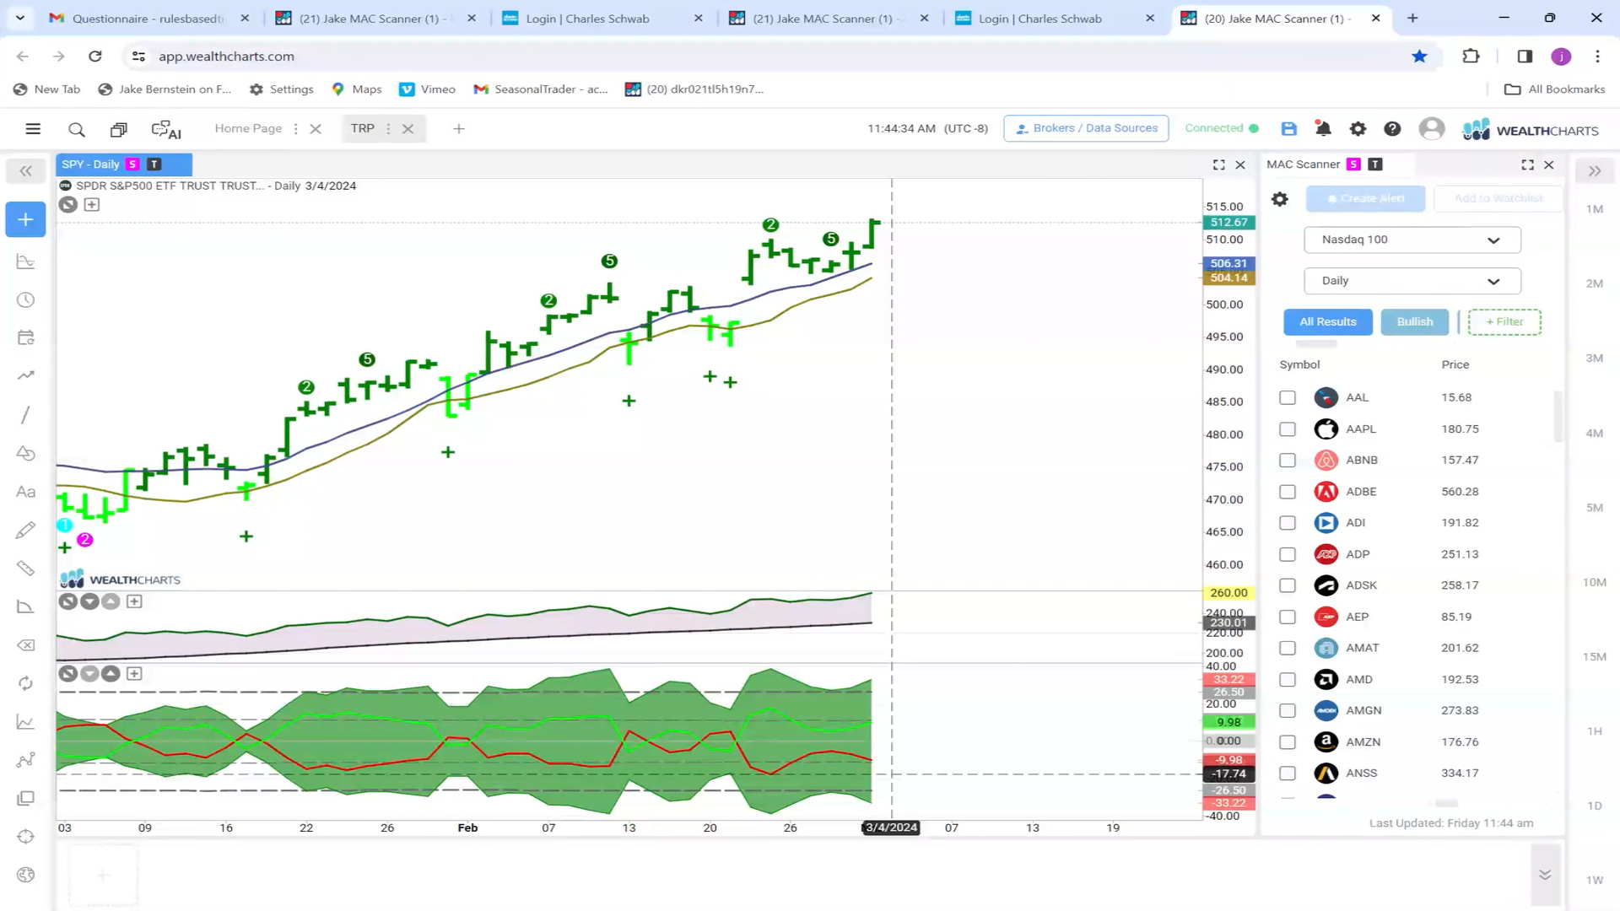Image resolution: width=1620 pixels, height=911 pixels.
Task: Select the pencil drawing tool
Action: 25,530
